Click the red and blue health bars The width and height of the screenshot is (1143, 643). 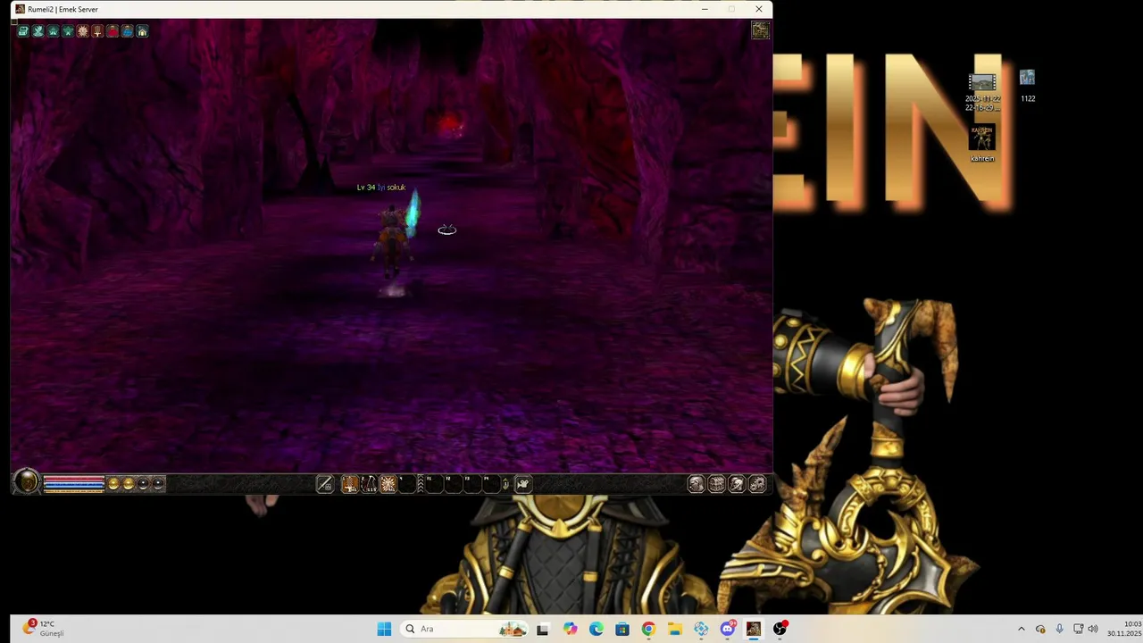click(x=74, y=483)
